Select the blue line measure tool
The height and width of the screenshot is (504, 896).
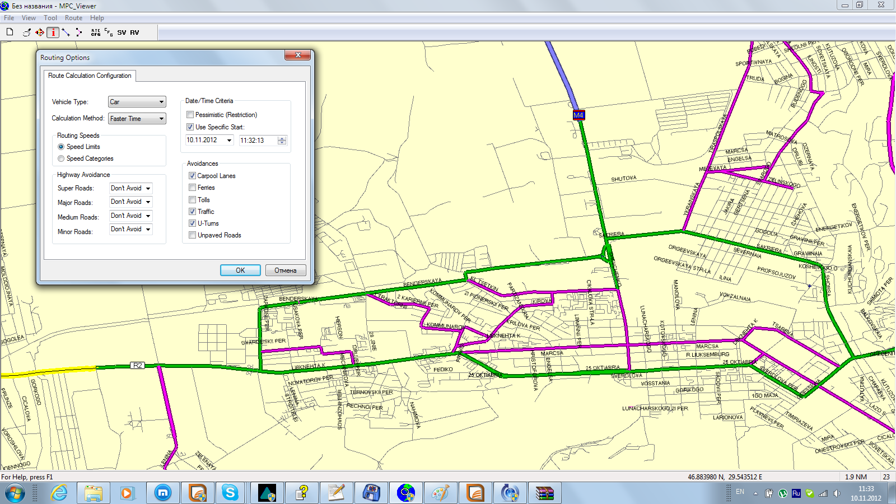(66, 32)
